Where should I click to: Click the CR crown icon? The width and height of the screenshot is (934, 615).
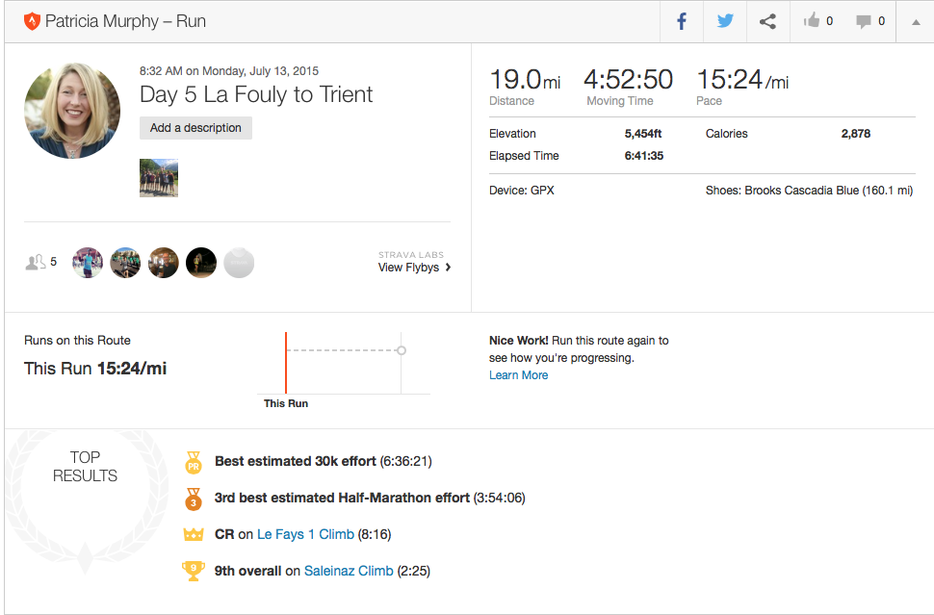[194, 534]
